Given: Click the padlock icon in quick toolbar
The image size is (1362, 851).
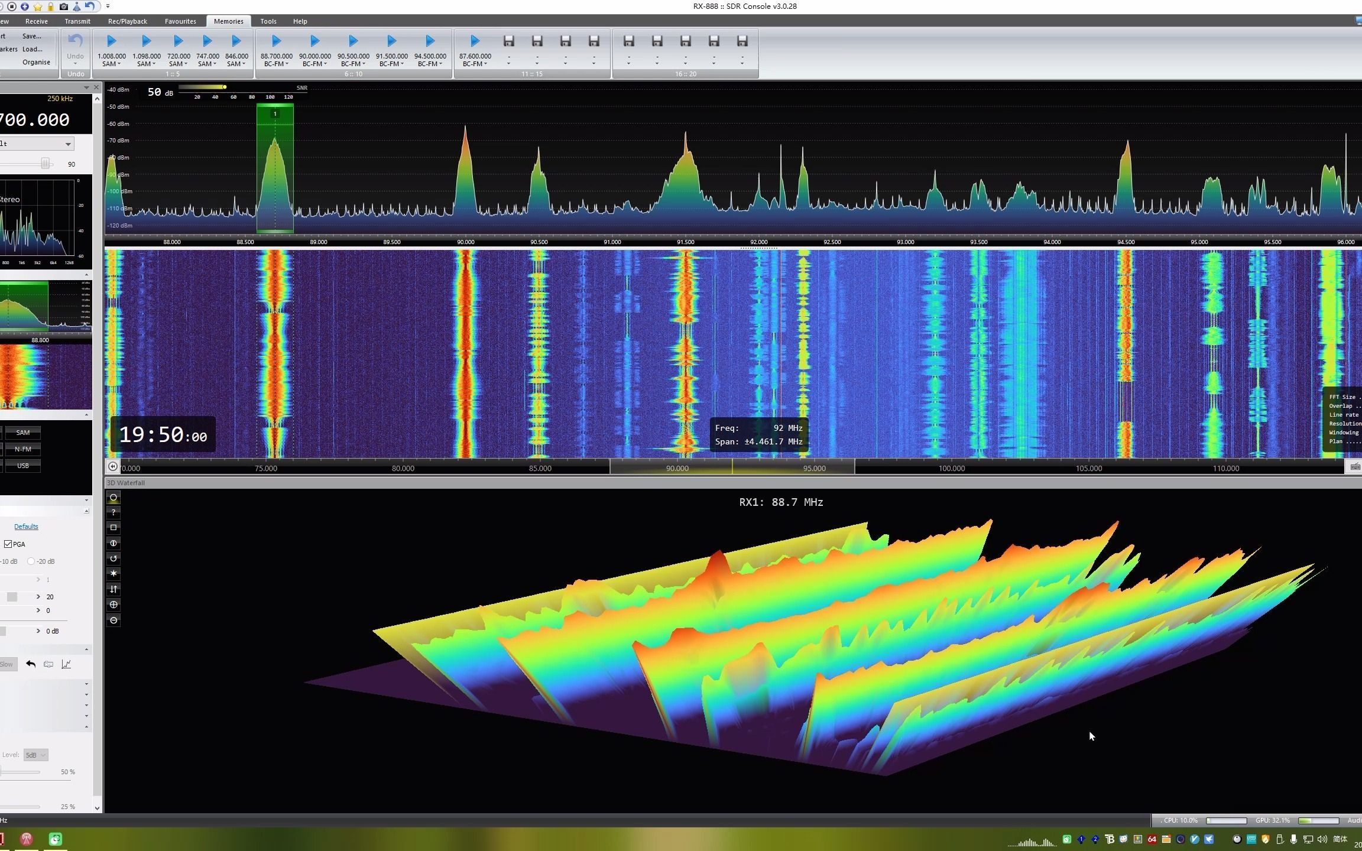Looking at the screenshot, I should pos(51,7).
